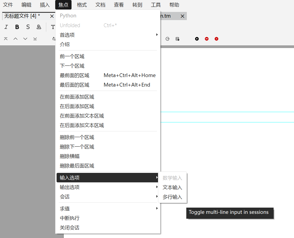The width and height of the screenshot is (294, 238).
Task: Toggle 多行输入 multi-line input option
Action: tap(172, 197)
